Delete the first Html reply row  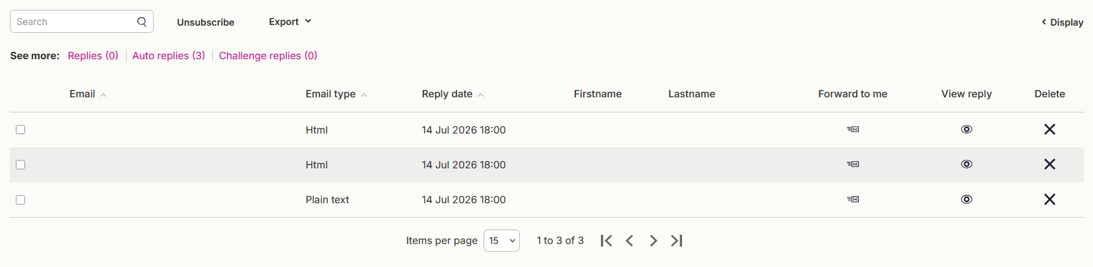coord(1049,130)
